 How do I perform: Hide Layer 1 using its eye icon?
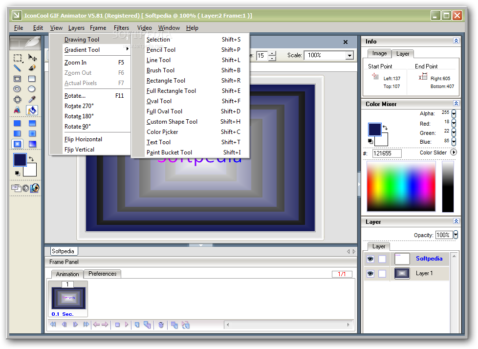pos(370,273)
